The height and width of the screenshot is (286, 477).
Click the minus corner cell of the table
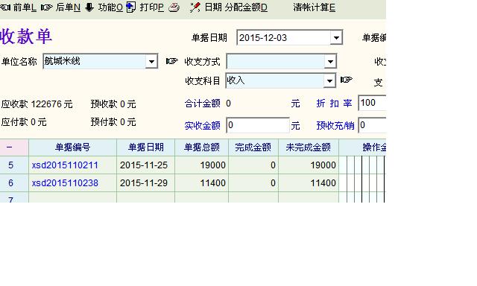[x=14, y=147]
